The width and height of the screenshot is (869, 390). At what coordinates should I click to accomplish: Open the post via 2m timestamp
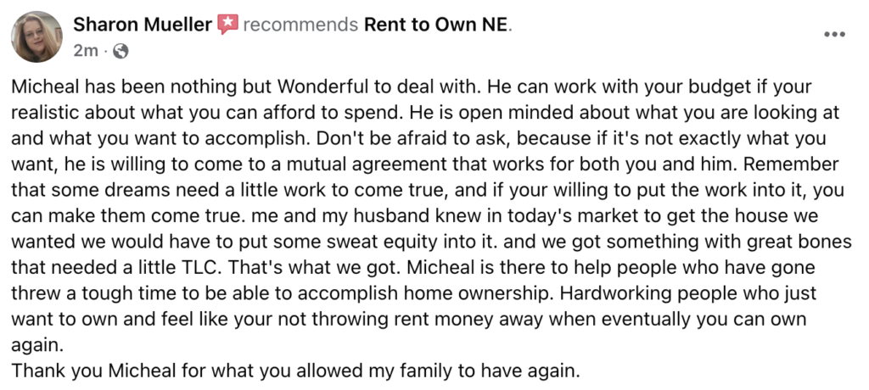(86, 51)
